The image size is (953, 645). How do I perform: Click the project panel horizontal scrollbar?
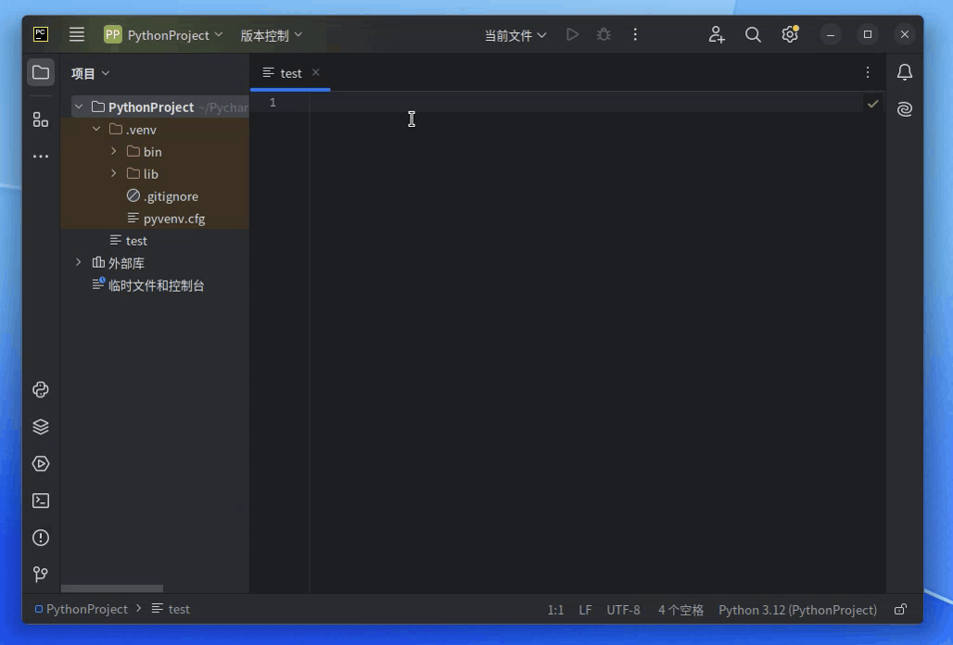pos(112,588)
